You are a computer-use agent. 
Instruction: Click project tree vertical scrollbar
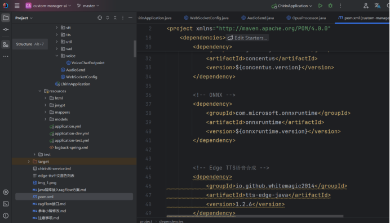coord(135,49)
